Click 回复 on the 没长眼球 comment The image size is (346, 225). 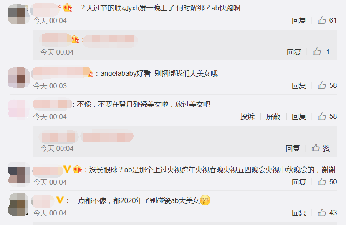(299, 182)
